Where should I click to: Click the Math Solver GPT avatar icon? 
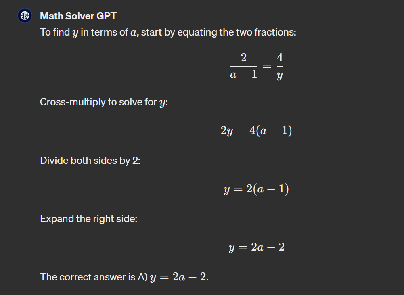25,15
